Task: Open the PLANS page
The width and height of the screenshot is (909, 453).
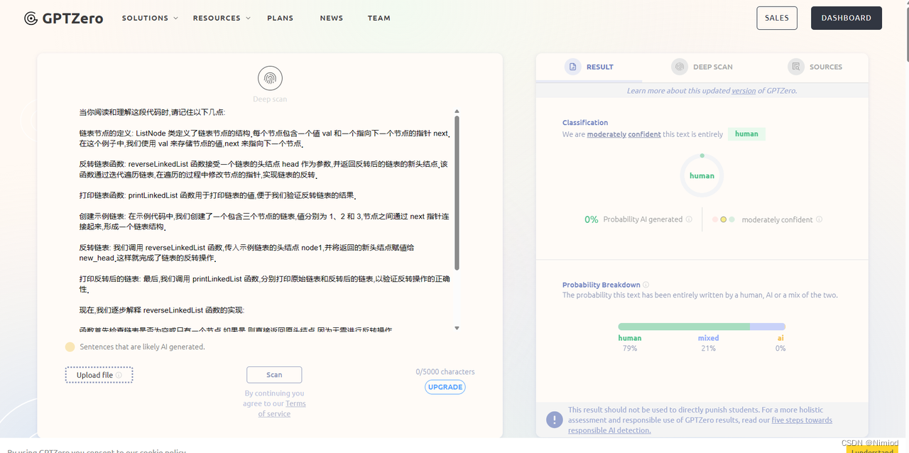Action: click(280, 18)
